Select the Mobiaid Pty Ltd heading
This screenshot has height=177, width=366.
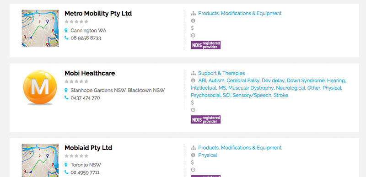tap(88, 148)
